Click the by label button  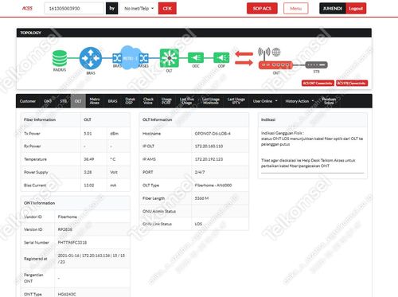tap(111, 9)
